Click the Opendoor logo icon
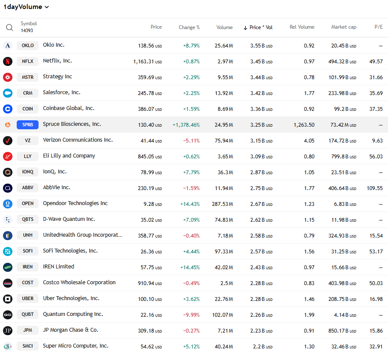The width and height of the screenshot is (388, 351). click(x=8, y=204)
